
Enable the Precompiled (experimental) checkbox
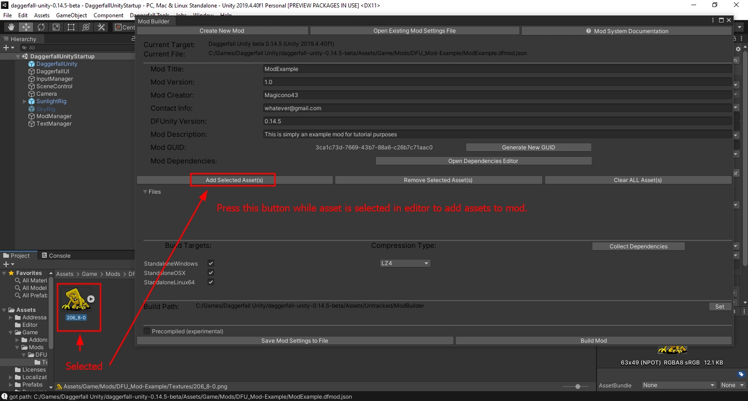pos(147,331)
